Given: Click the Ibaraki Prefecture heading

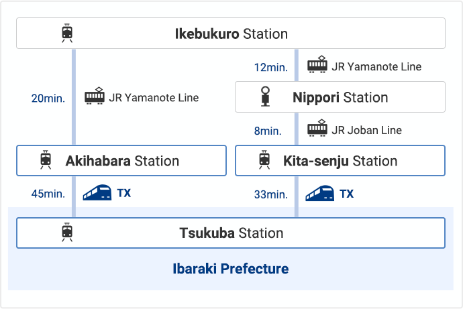Looking at the screenshot, I should (231, 269).
